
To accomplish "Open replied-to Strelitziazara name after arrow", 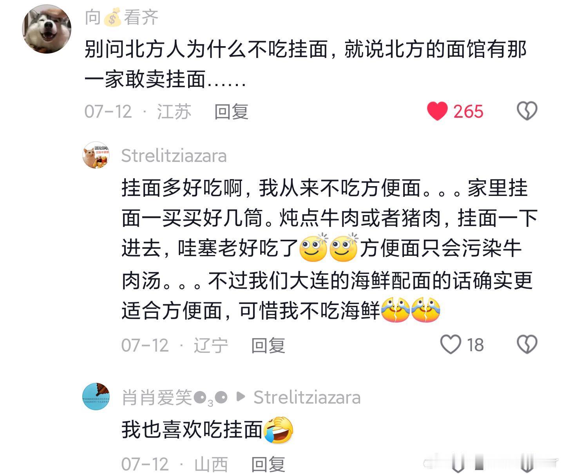I will pyautogui.click(x=307, y=397).
